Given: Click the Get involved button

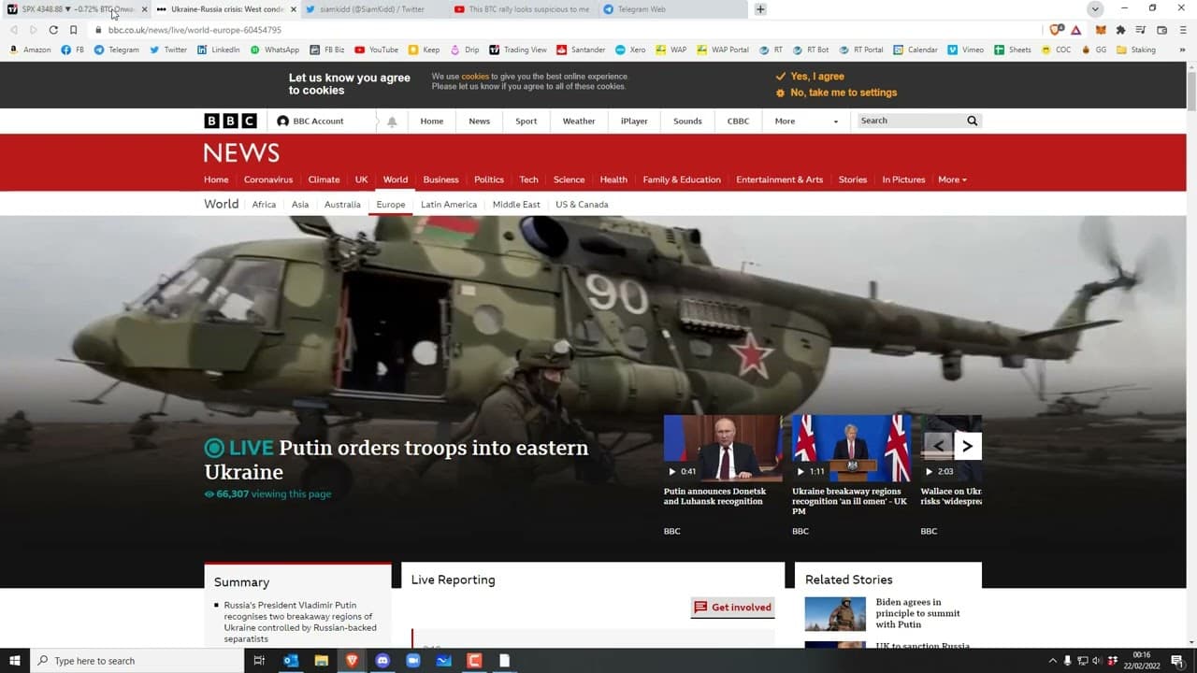Looking at the screenshot, I should pyautogui.click(x=733, y=608).
